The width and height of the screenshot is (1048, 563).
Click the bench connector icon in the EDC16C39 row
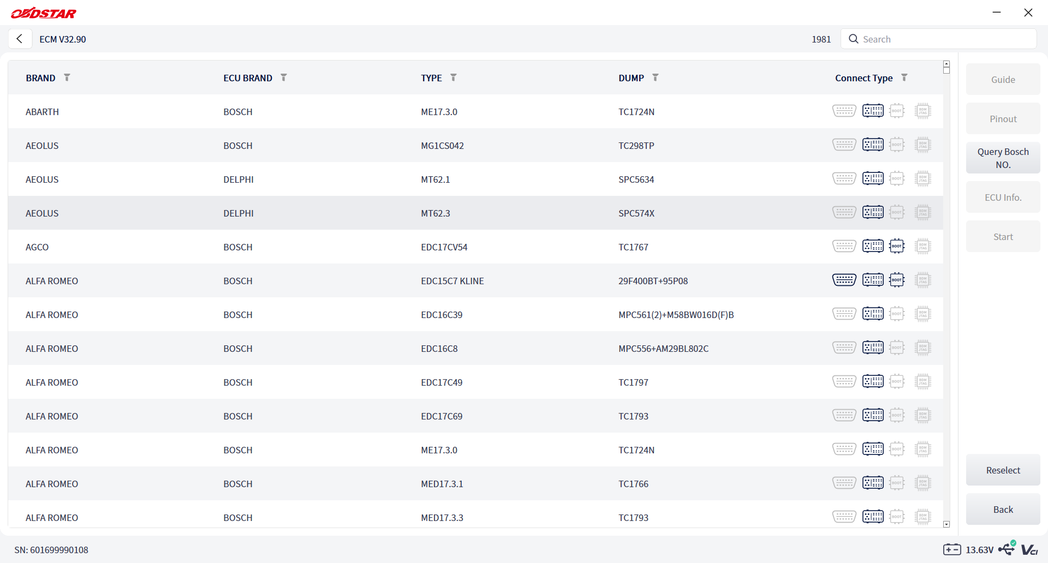coord(873,314)
